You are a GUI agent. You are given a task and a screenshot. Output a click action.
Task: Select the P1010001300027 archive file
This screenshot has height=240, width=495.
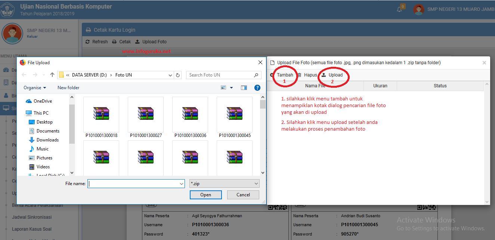coord(146,118)
